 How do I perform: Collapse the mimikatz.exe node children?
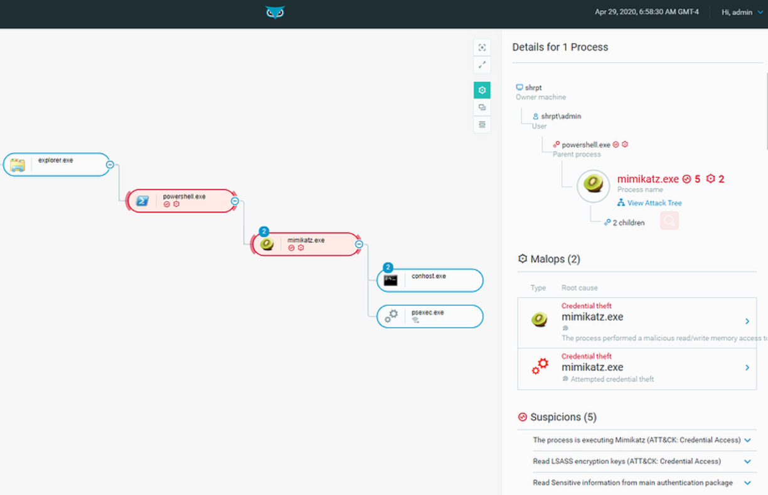coord(359,244)
